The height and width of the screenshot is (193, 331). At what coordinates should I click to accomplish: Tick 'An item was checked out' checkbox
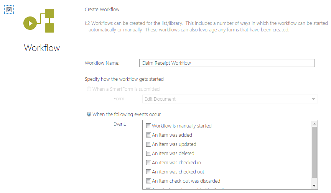point(149,172)
